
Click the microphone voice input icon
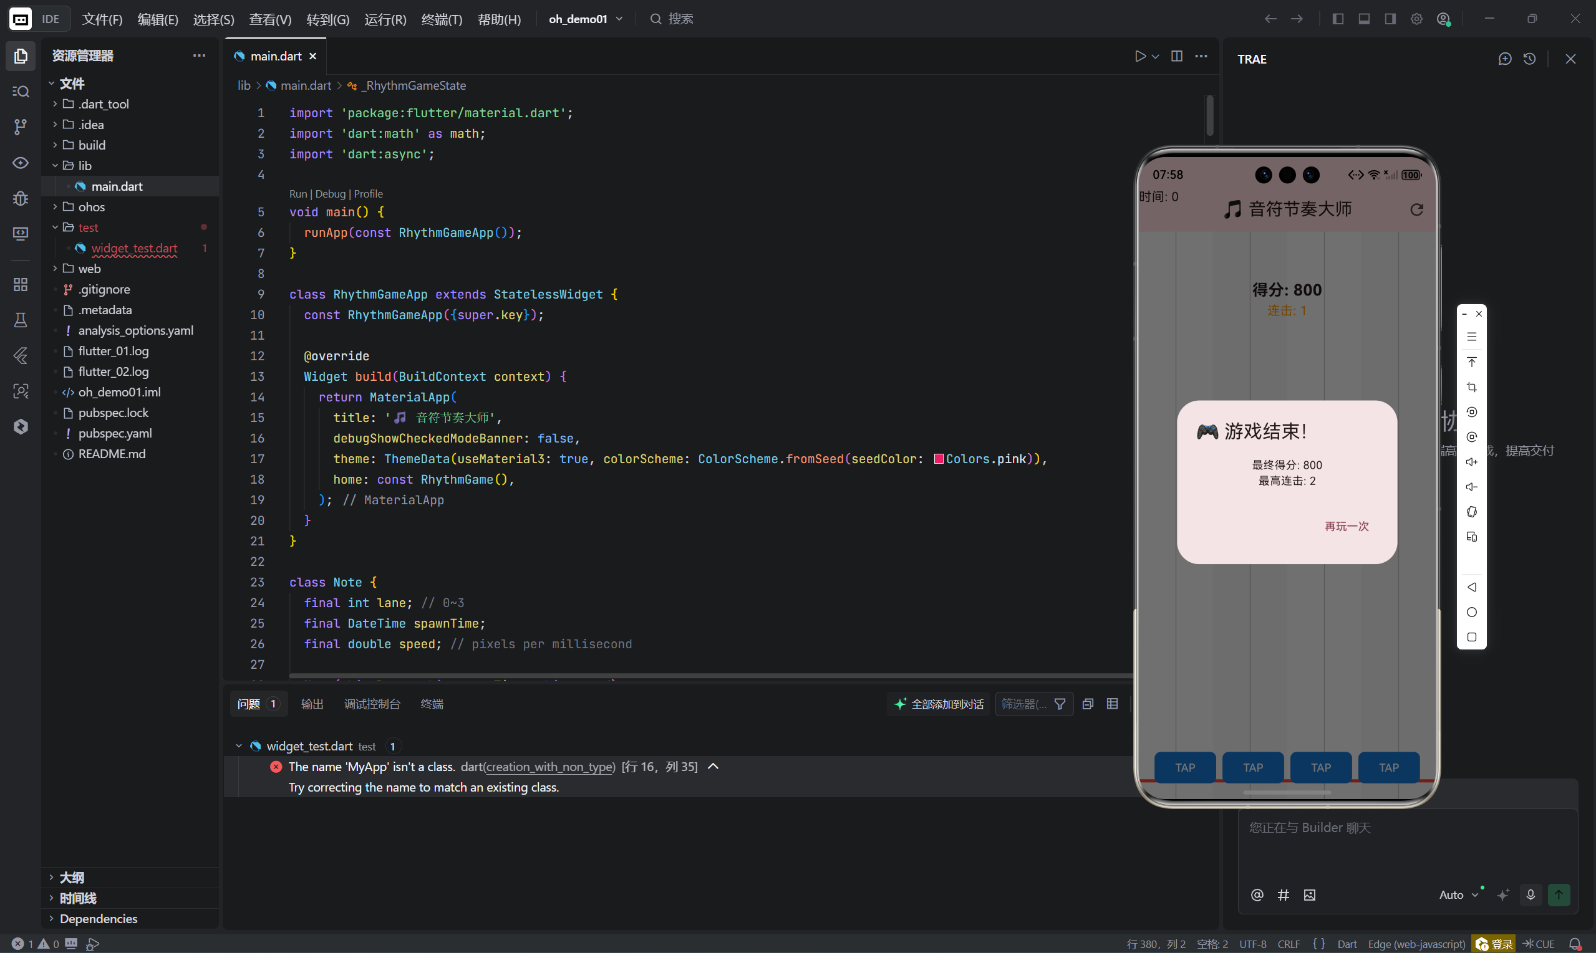click(1531, 894)
